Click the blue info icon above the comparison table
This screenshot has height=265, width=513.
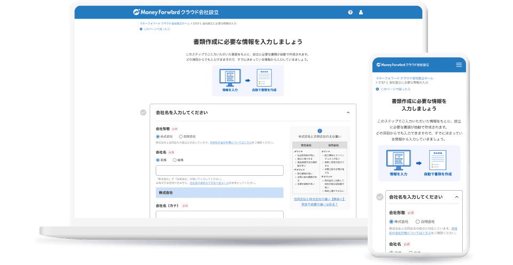click(320, 131)
